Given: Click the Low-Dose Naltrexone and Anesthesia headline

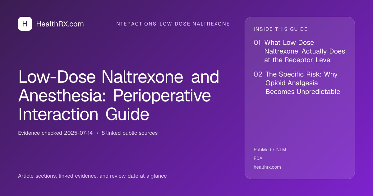Looking at the screenshot, I should tap(119, 96).
